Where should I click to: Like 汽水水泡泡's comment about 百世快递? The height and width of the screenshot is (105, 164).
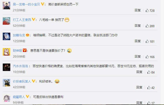[149, 72]
